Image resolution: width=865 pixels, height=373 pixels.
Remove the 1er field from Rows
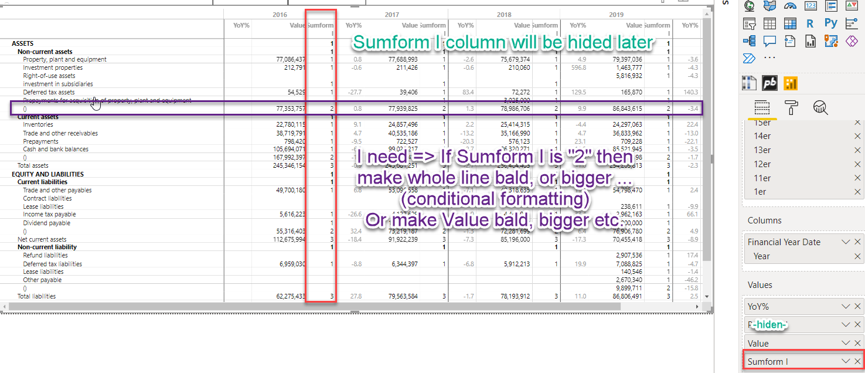click(857, 192)
